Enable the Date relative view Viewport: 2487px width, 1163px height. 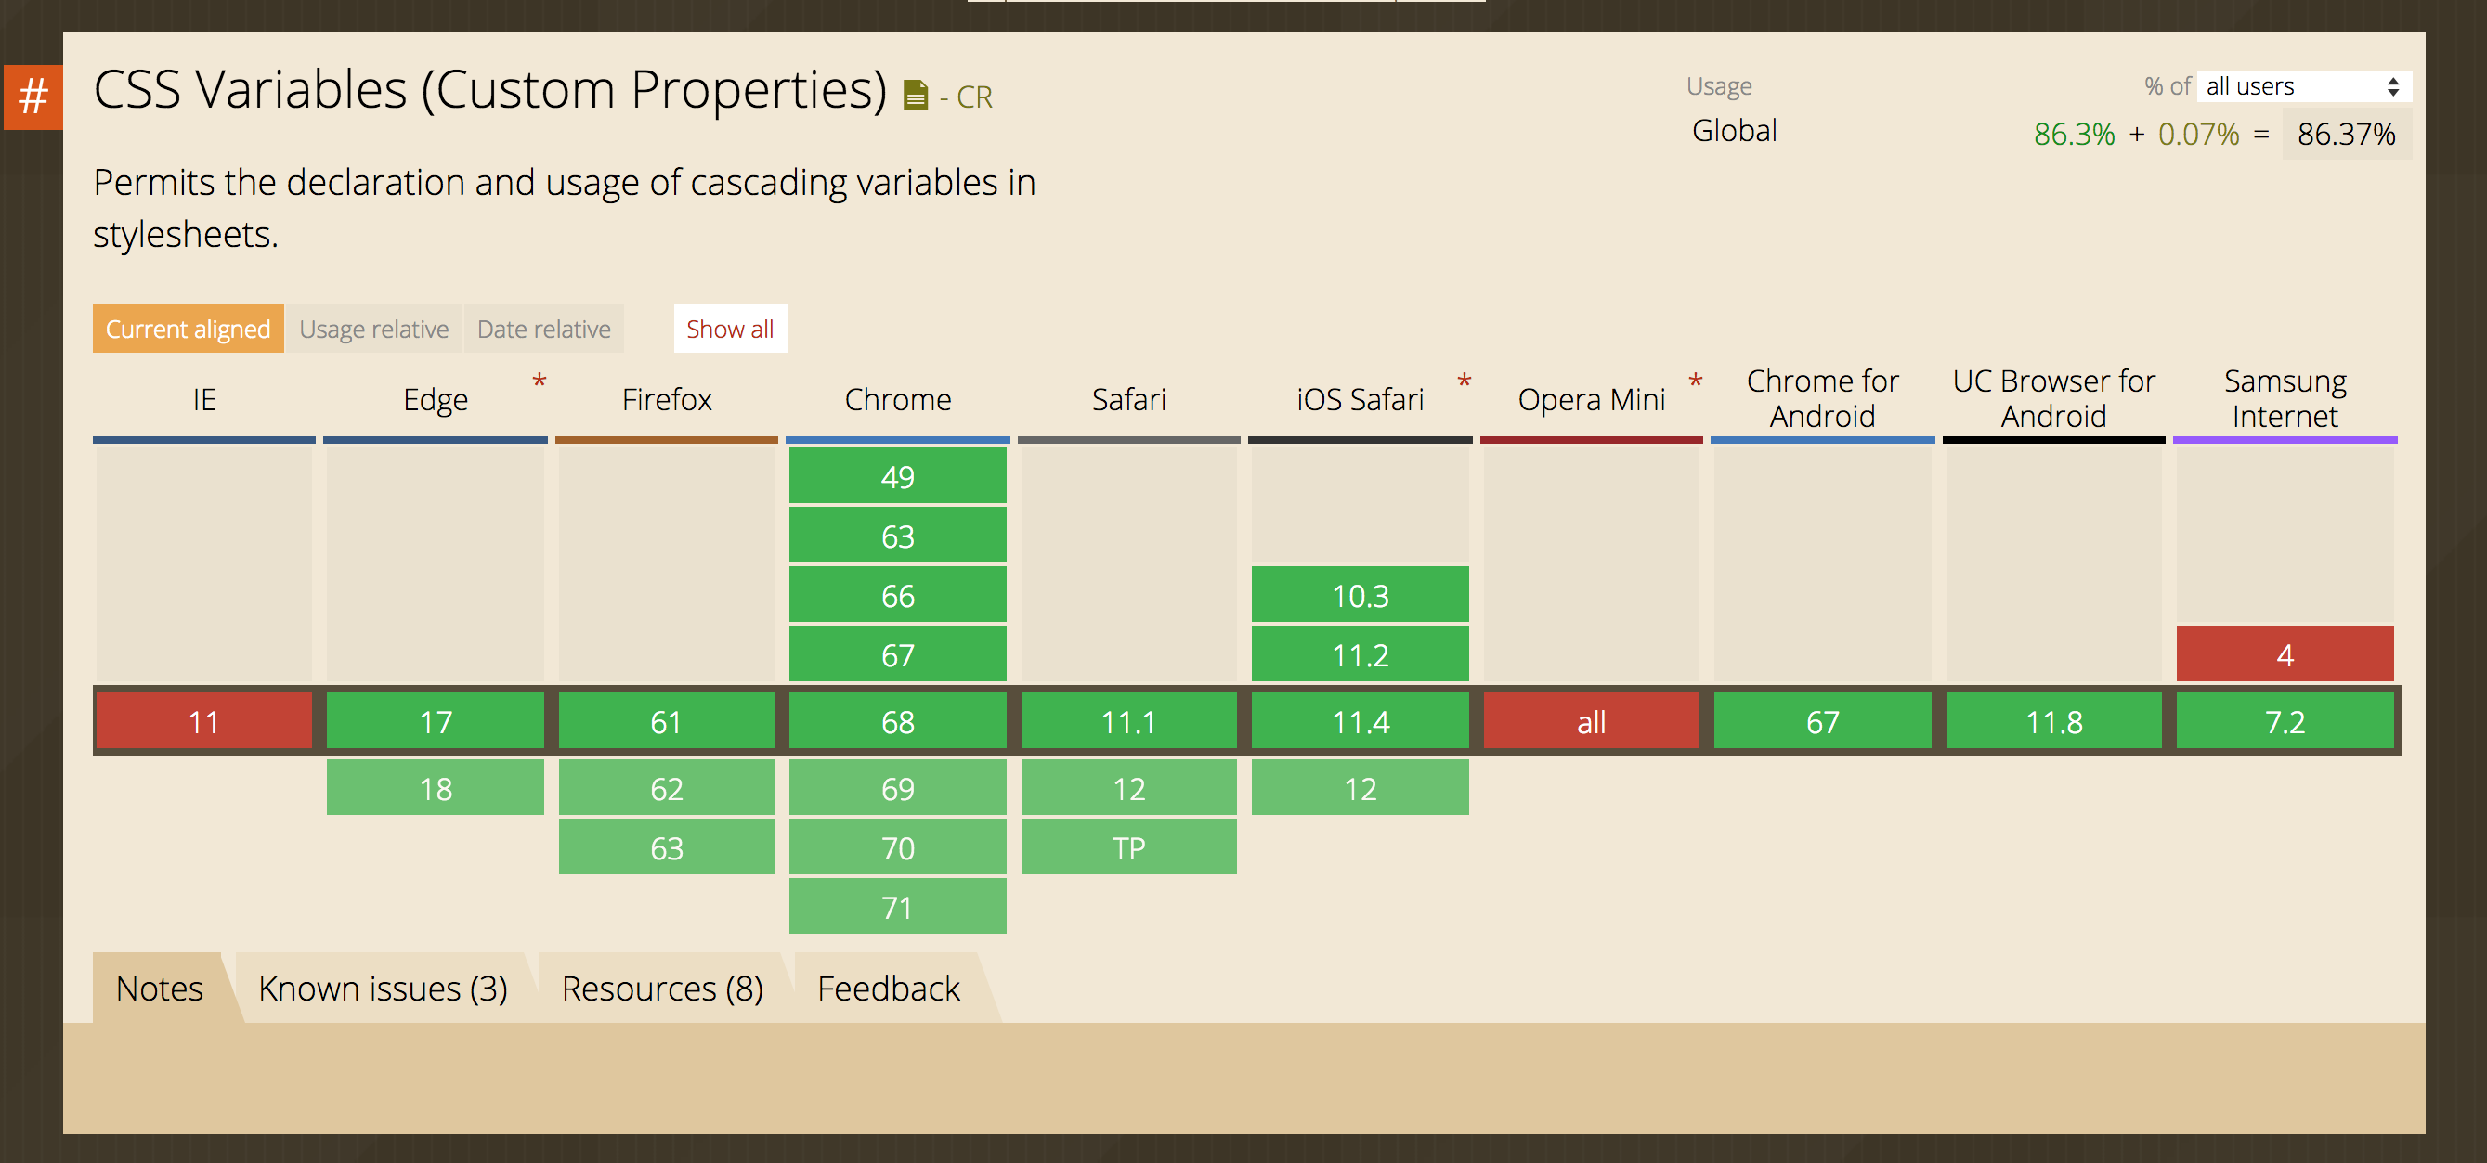(543, 329)
